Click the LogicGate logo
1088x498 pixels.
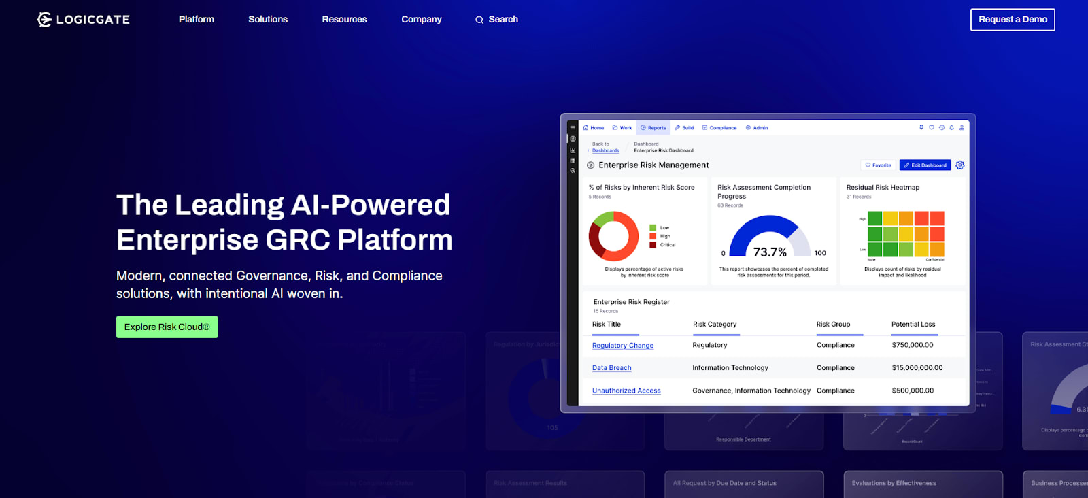coord(83,20)
